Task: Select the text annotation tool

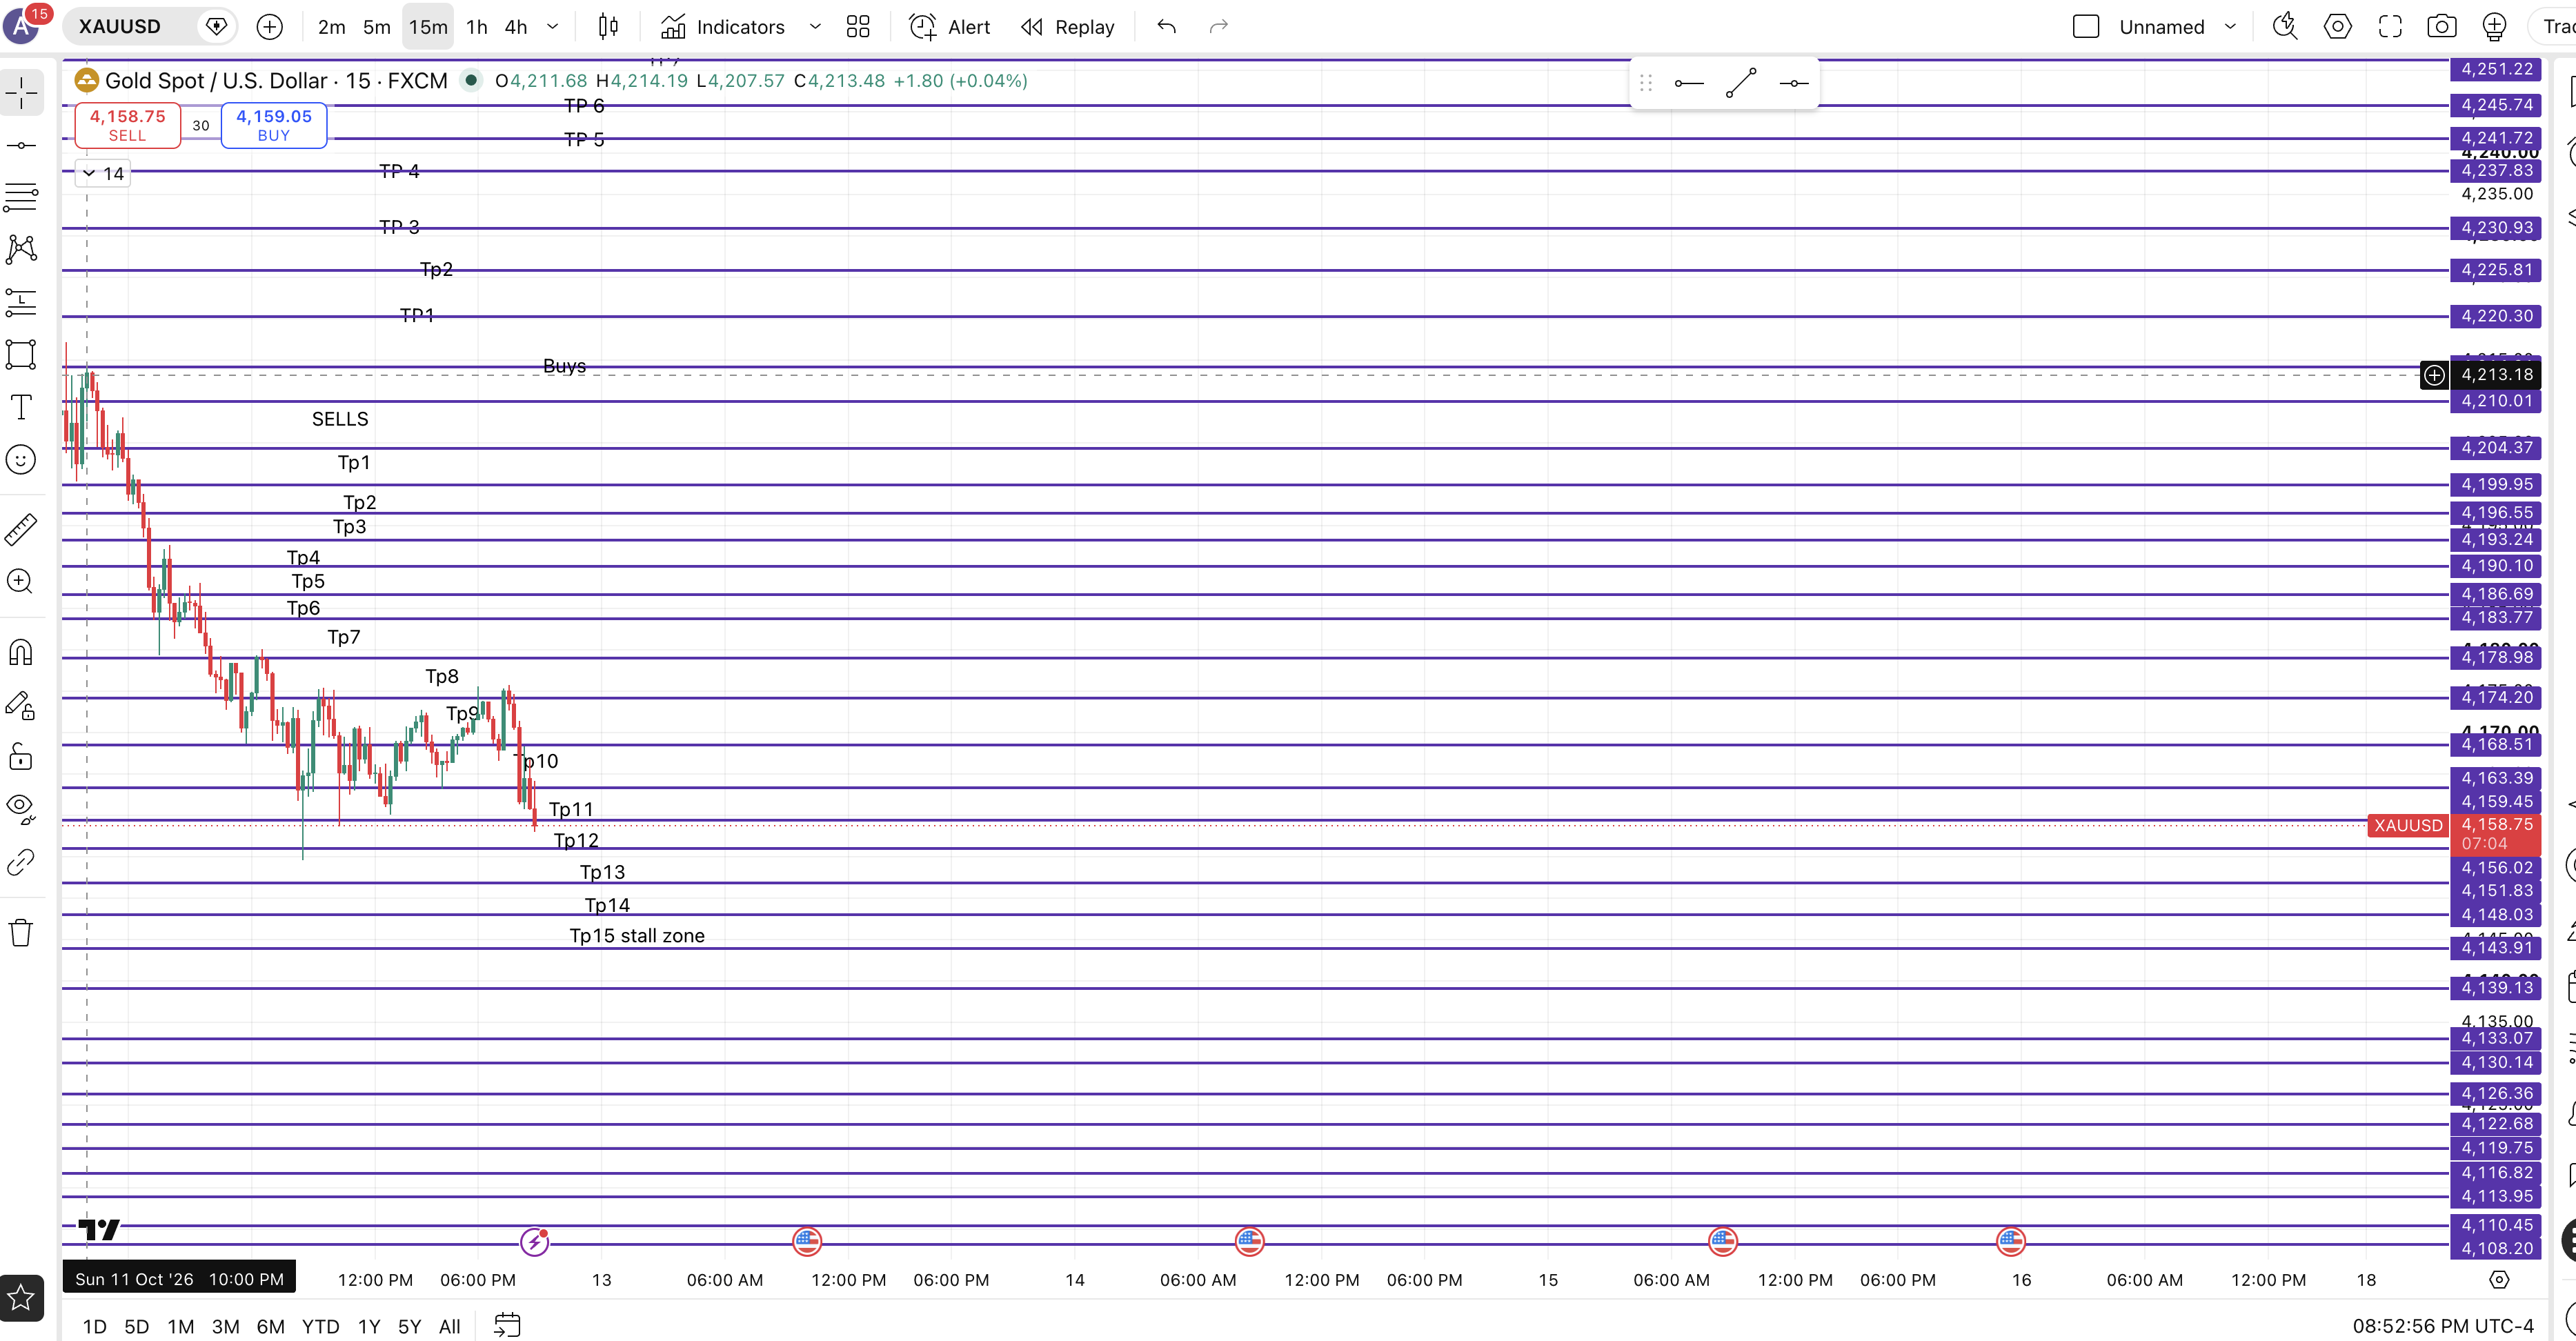Action: pos(21,407)
